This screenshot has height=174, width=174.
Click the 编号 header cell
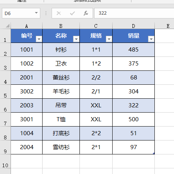pos(27,36)
